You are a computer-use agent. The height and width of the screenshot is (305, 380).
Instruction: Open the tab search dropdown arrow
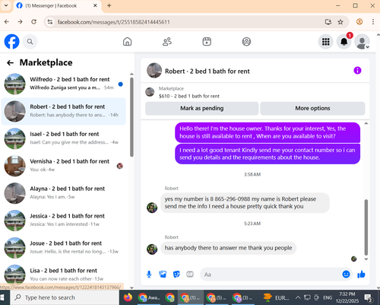click(6, 5)
